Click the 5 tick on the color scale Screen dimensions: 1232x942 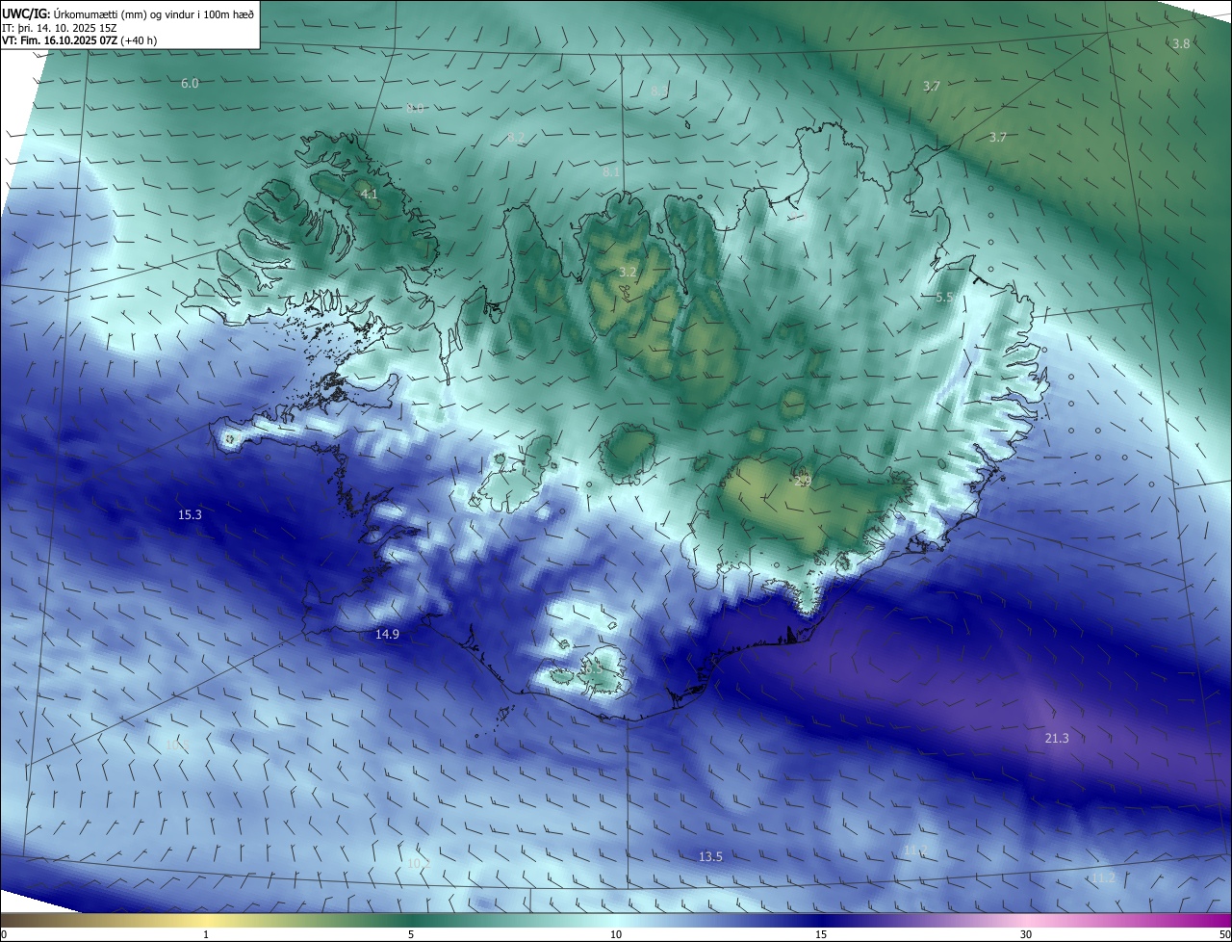coord(411,934)
